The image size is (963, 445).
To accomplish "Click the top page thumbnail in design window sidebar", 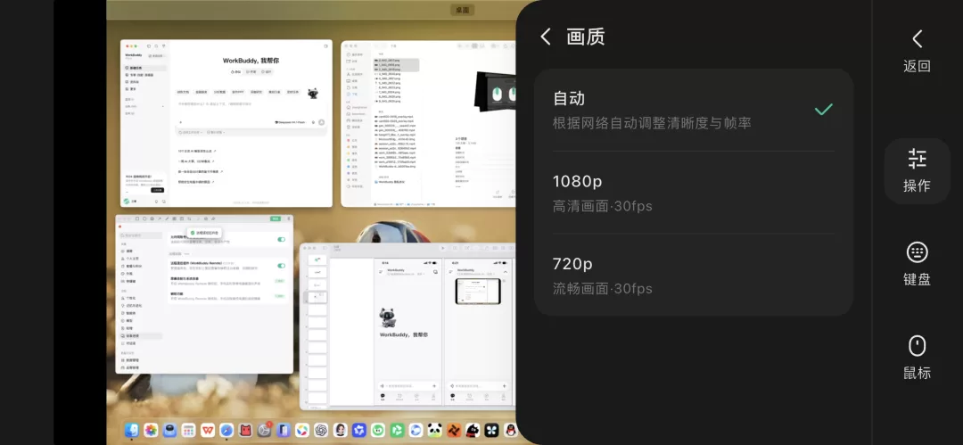I will point(317,260).
